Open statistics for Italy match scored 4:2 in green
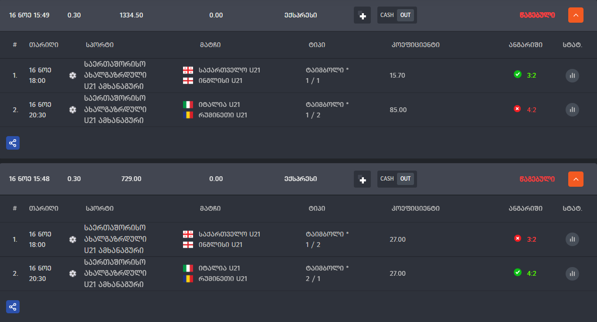 pyautogui.click(x=572, y=274)
